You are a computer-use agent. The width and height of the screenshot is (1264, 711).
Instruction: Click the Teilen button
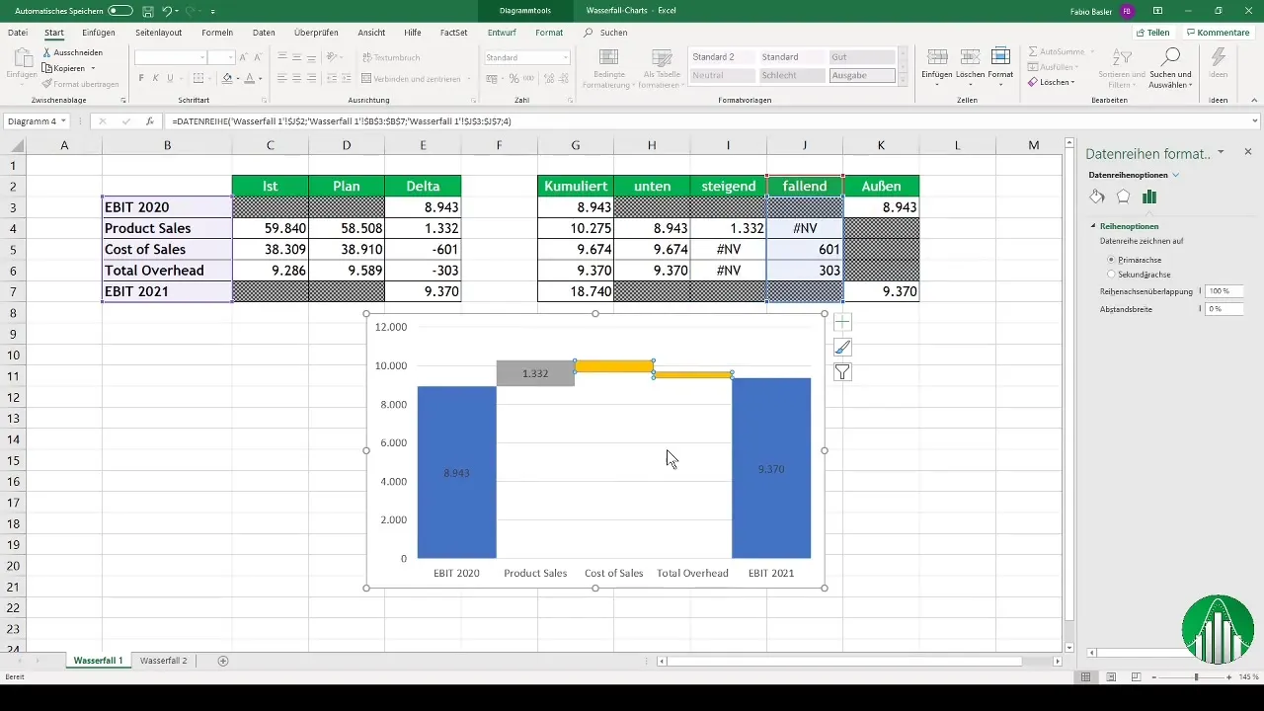pyautogui.click(x=1152, y=33)
